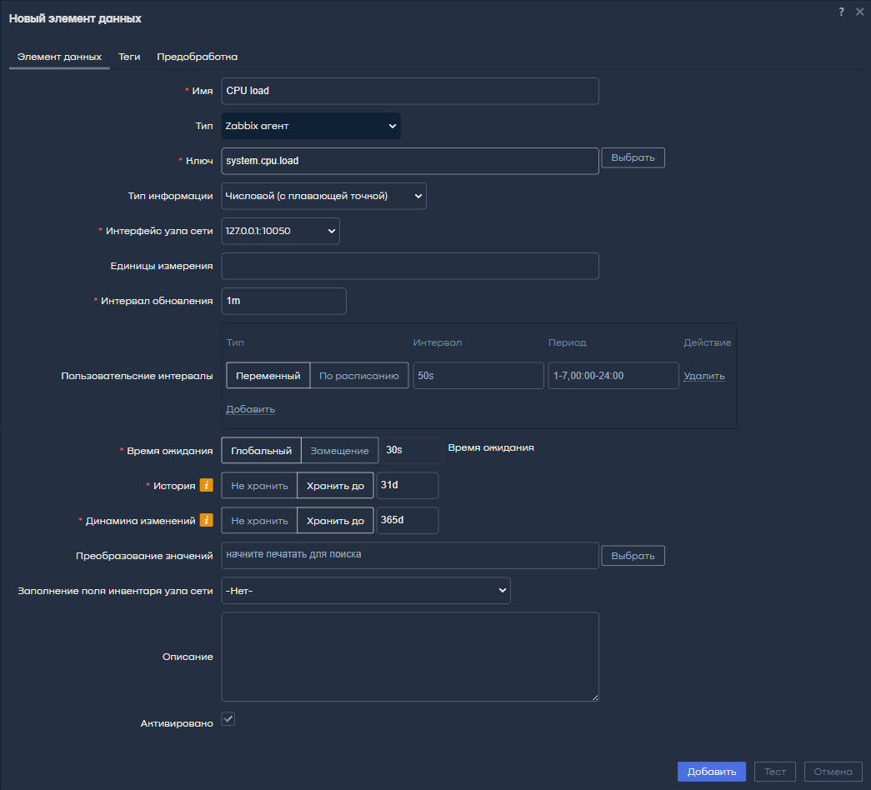Click the Динамика изменений field 365d
Screen dimensions: 871x790
click(x=408, y=521)
